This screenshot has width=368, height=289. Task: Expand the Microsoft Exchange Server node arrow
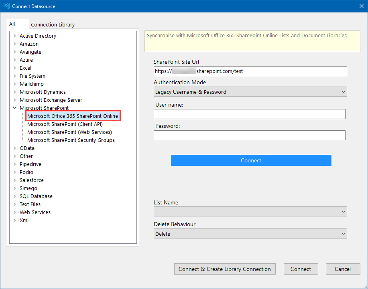click(14, 100)
